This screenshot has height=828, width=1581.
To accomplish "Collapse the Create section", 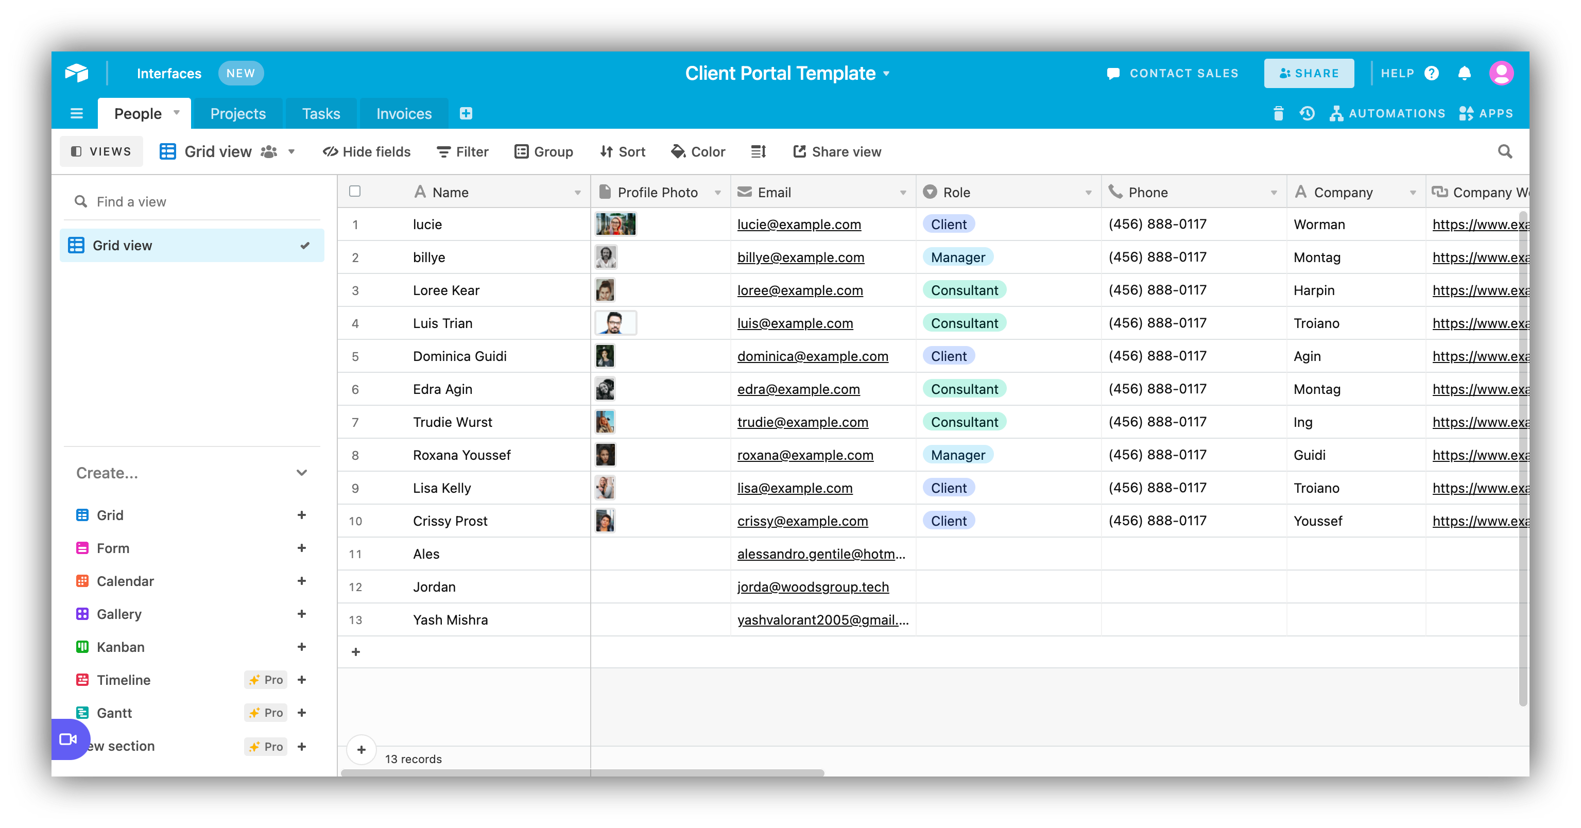I will pos(301,473).
